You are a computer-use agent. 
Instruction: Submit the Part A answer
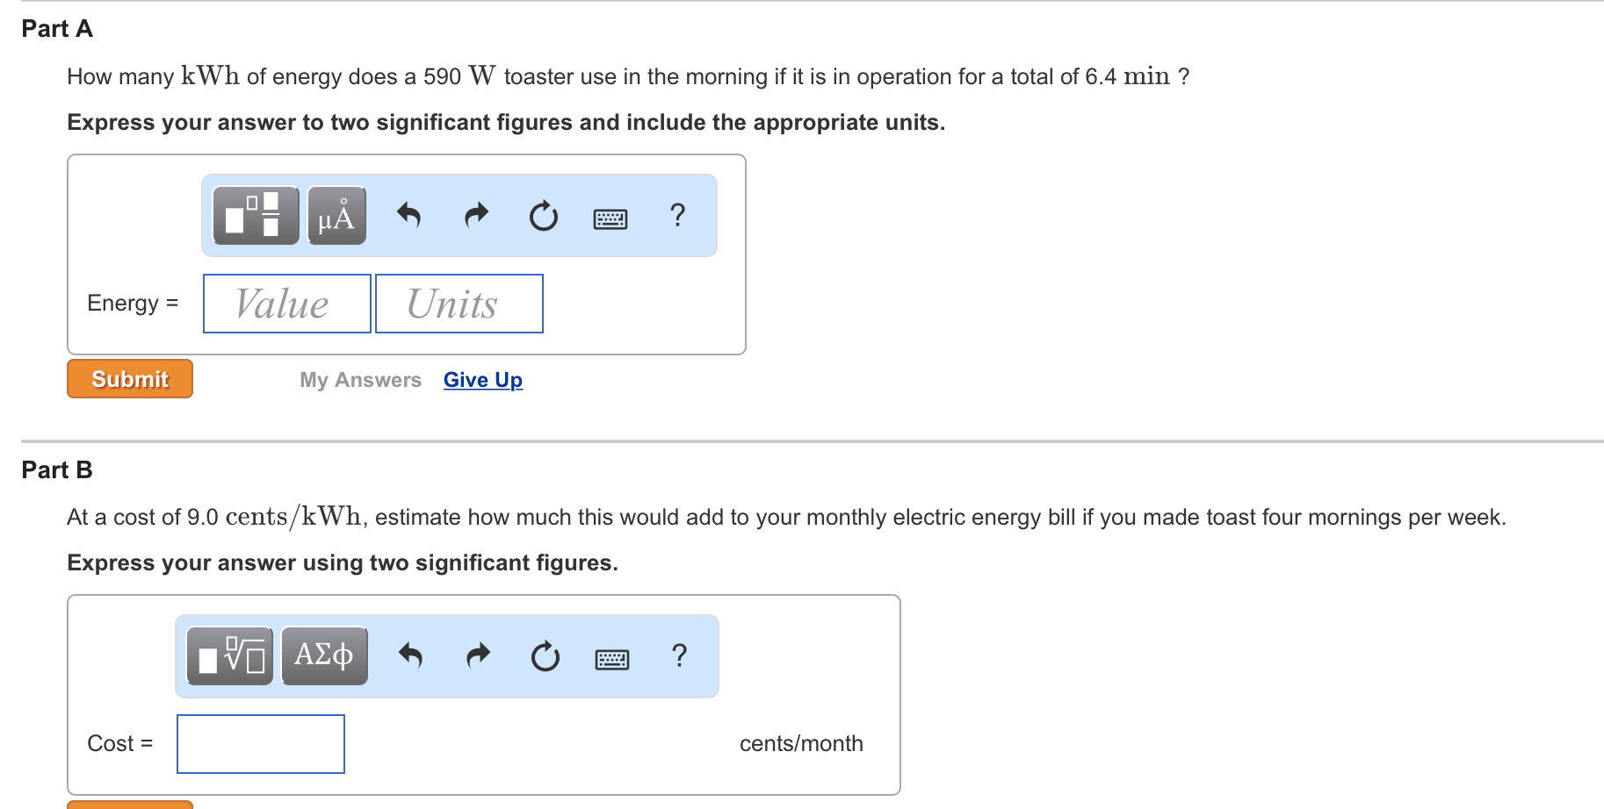pos(128,378)
